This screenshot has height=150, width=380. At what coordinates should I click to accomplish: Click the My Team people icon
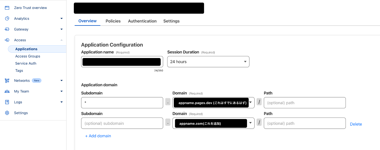pos(7,91)
